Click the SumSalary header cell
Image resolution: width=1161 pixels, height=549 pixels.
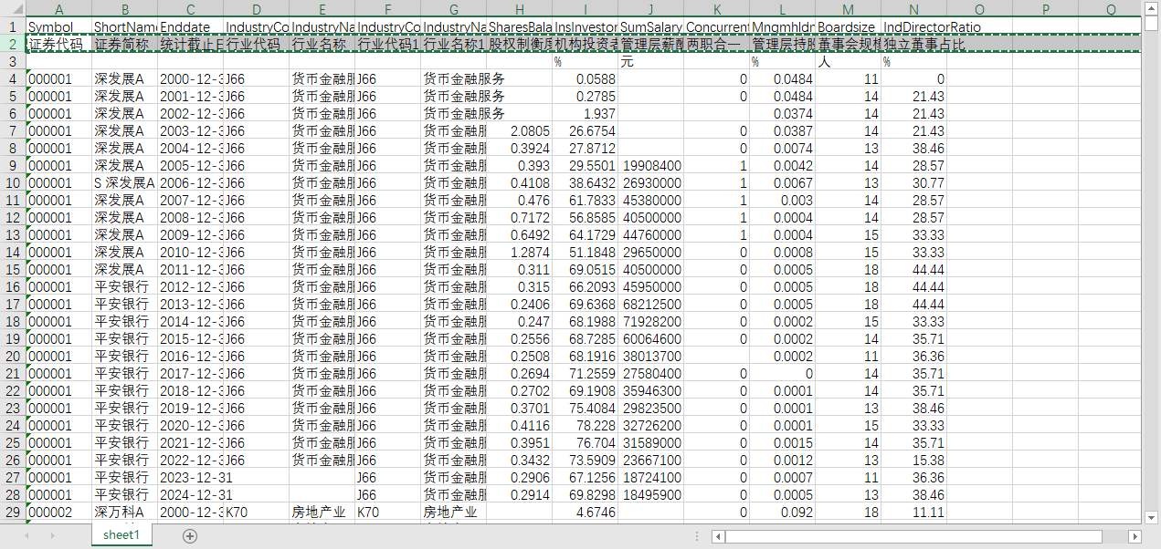pyautogui.click(x=650, y=27)
